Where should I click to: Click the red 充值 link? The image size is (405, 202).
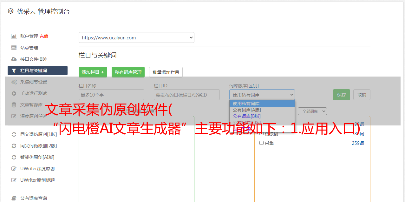[44, 36]
